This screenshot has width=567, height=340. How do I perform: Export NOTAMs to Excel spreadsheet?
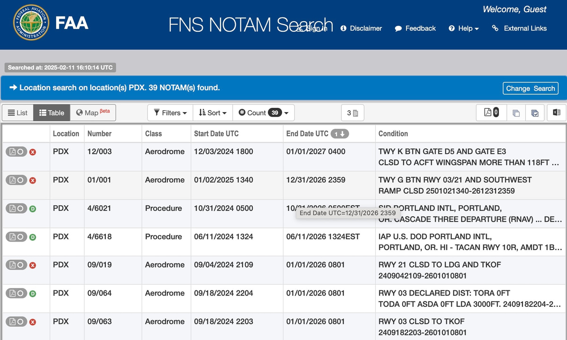point(556,113)
